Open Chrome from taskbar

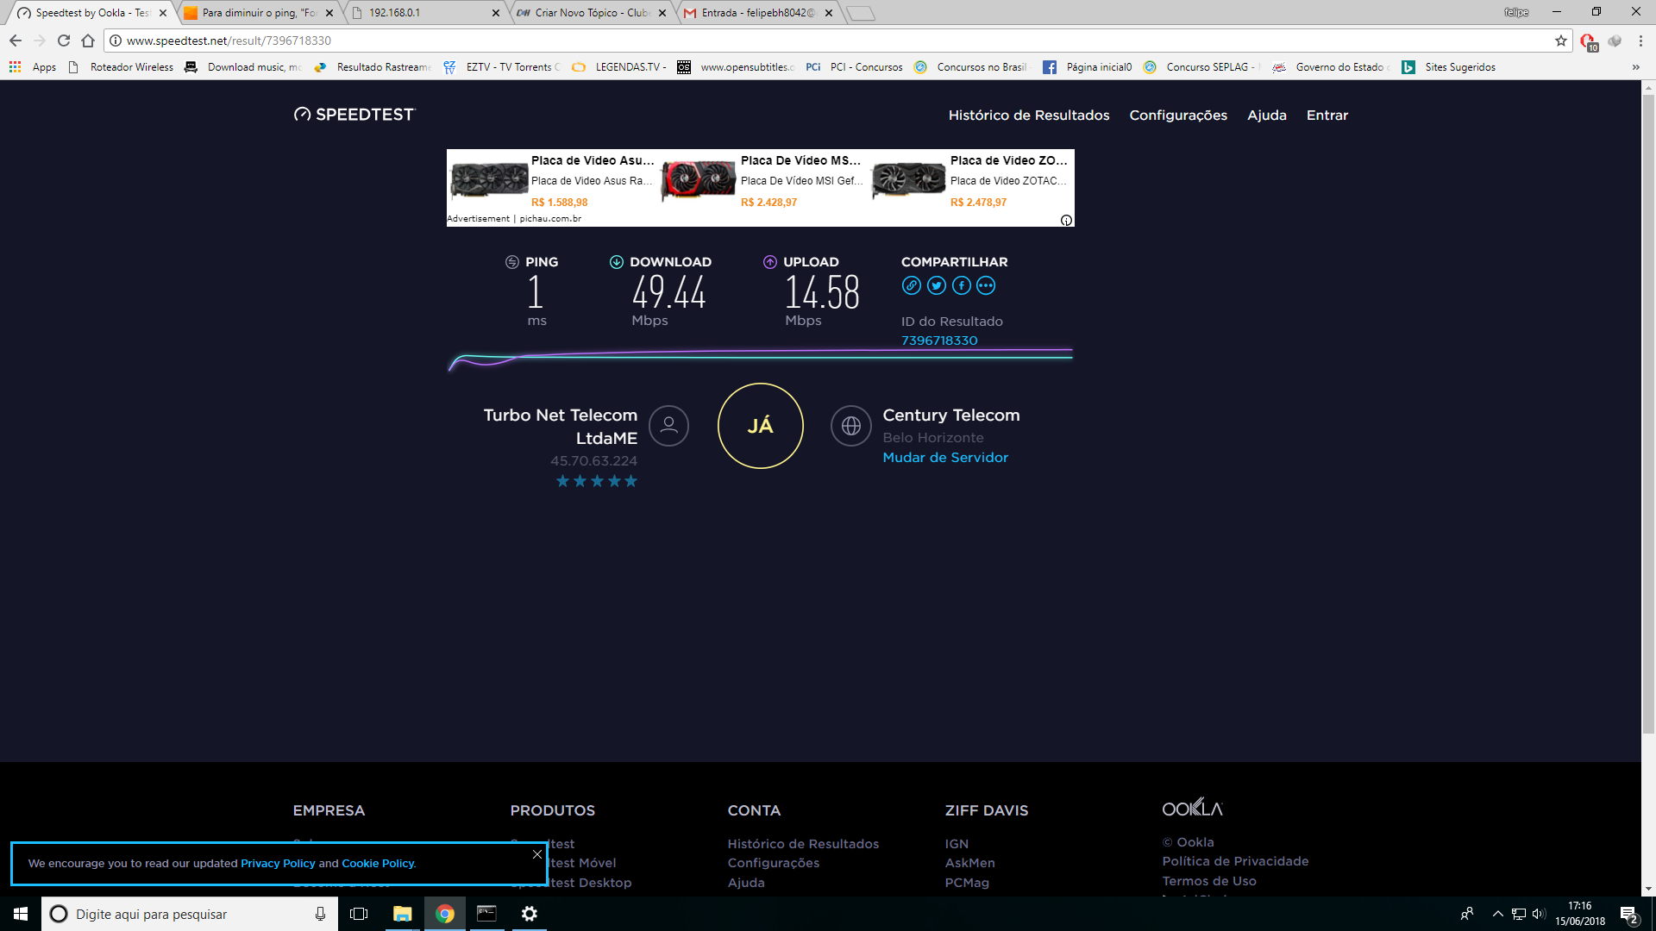[445, 914]
